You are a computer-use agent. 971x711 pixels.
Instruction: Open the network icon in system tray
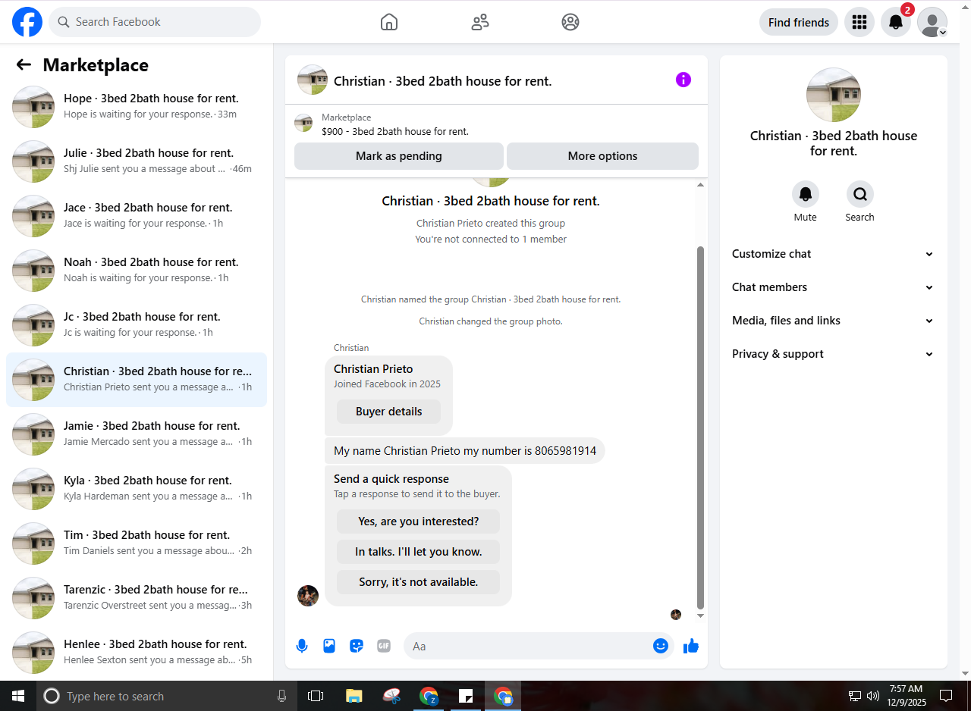pyautogui.click(x=855, y=696)
